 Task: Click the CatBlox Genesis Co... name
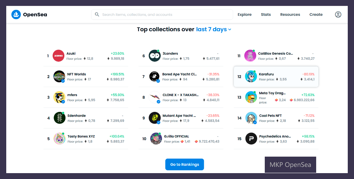point(275,54)
